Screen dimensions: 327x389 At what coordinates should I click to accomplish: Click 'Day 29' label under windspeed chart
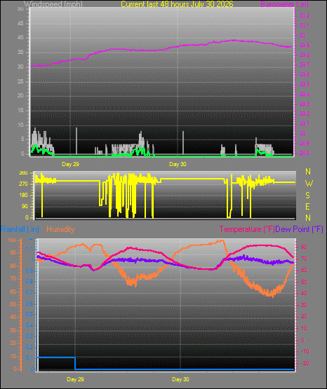(x=70, y=164)
